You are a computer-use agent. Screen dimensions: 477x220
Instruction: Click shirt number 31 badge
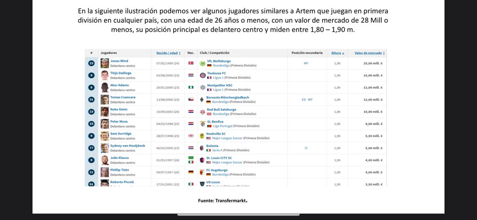(x=92, y=100)
